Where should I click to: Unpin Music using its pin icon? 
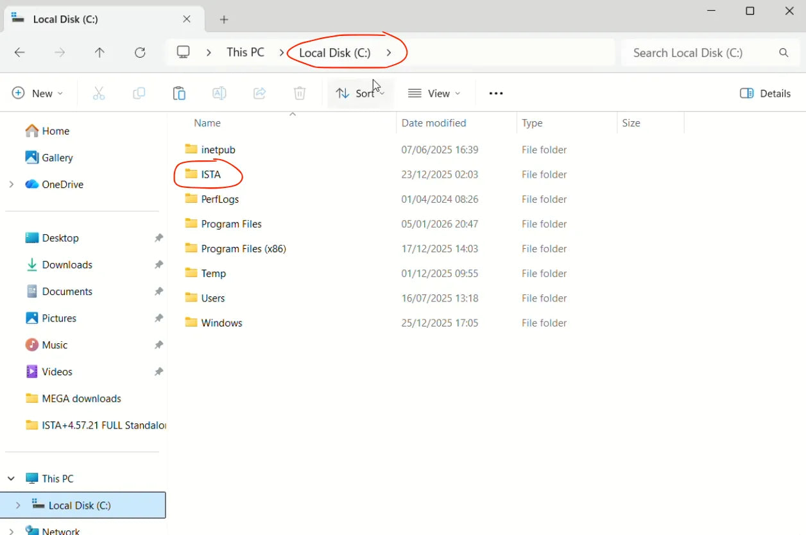(159, 345)
